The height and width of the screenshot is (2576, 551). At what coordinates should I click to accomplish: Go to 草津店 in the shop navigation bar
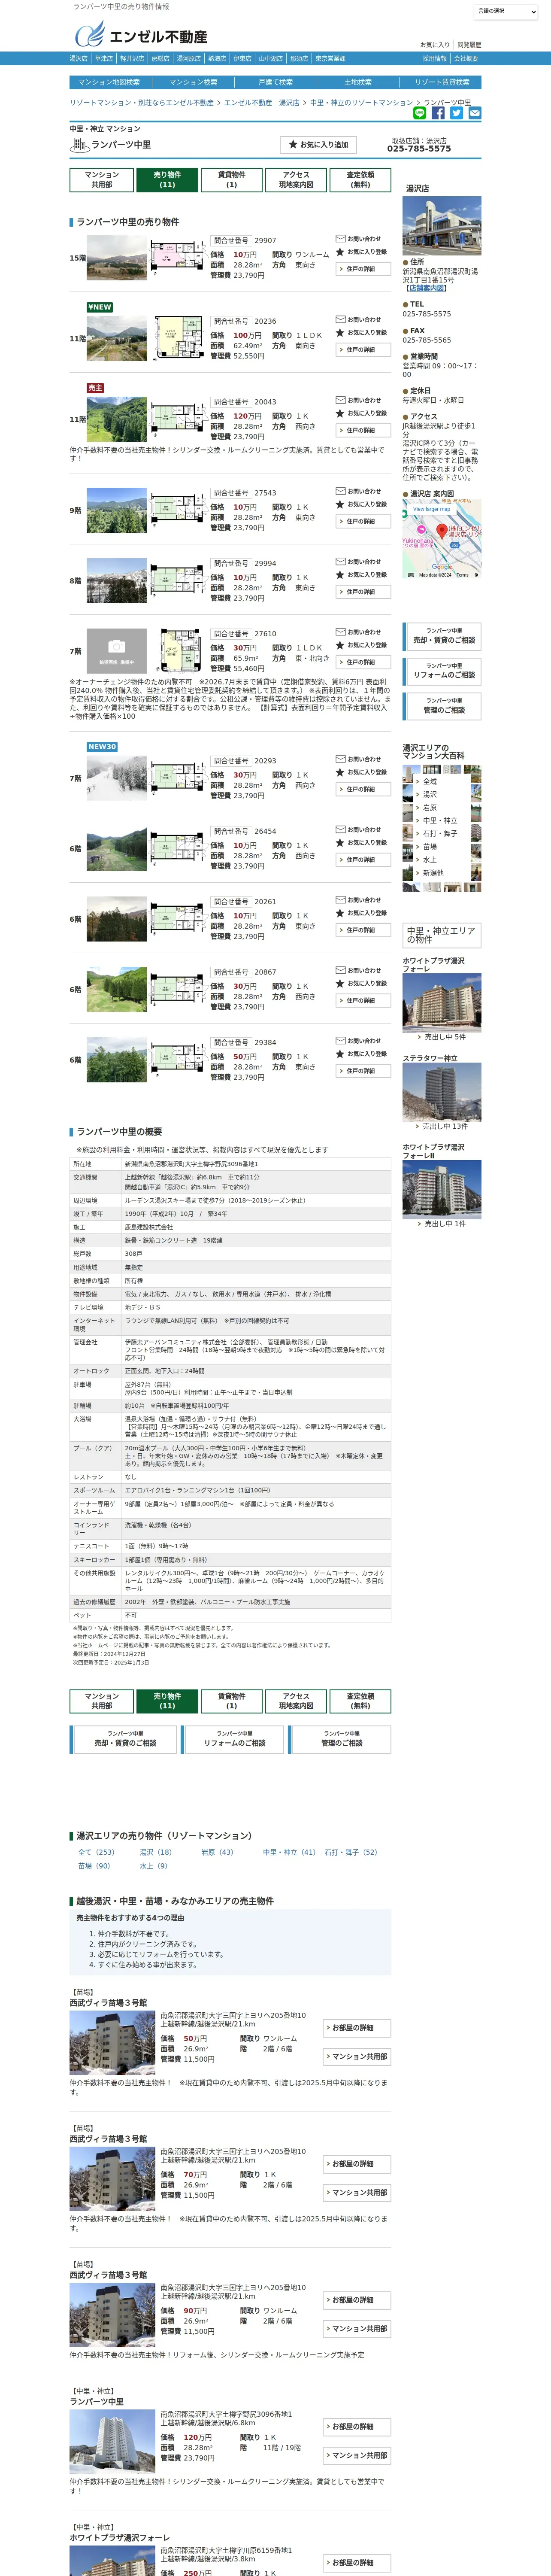pos(104,59)
